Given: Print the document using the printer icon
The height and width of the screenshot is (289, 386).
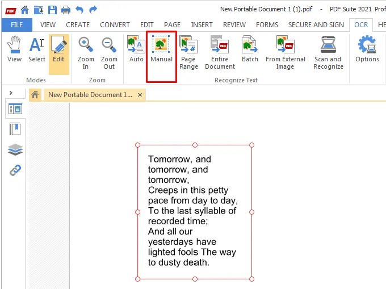Looking at the screenshot, I should click(x=66, y=10).
